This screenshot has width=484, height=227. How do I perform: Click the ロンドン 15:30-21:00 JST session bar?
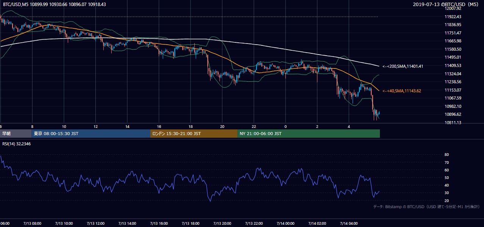click(194, 134)
